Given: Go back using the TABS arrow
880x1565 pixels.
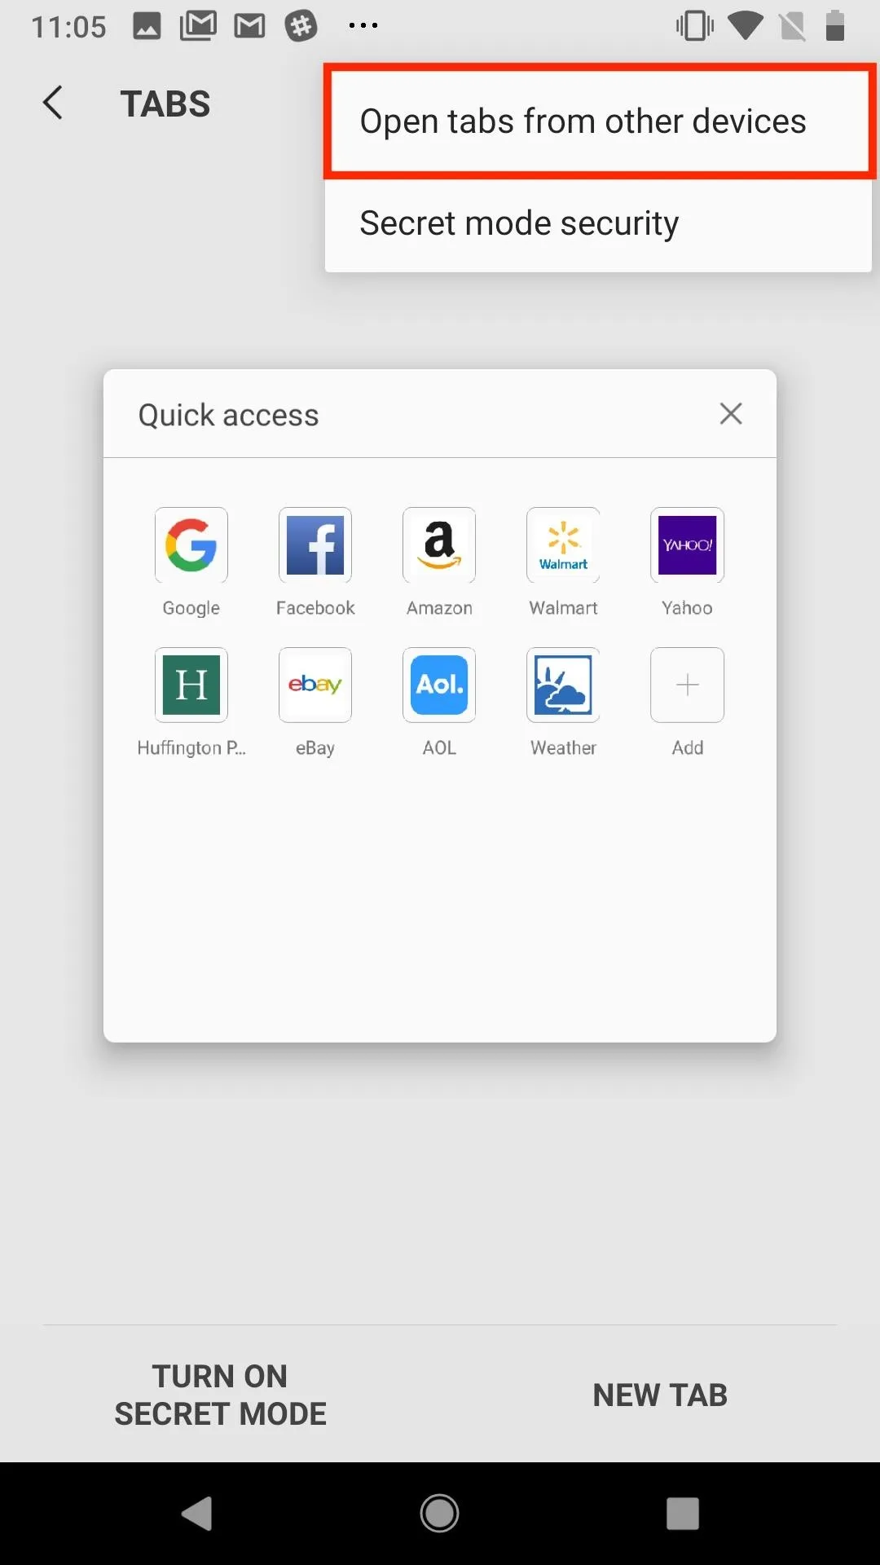Looking at the screenshot, I should point(53,103).
